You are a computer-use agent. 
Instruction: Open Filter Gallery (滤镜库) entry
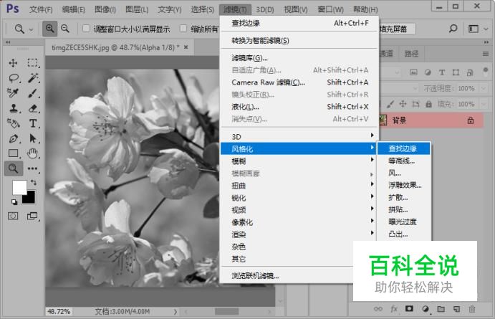299,58
